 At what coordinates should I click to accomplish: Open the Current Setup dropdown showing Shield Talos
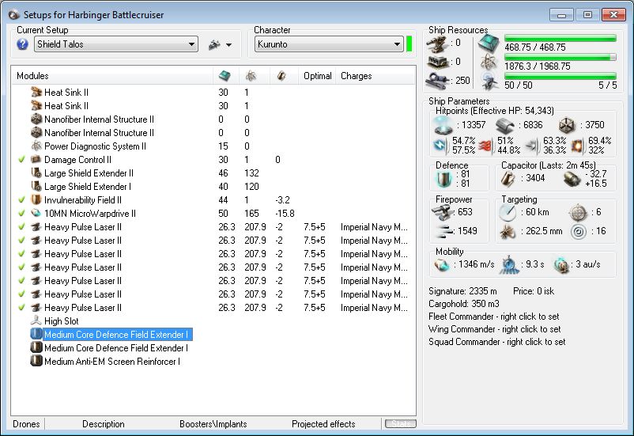116,44
